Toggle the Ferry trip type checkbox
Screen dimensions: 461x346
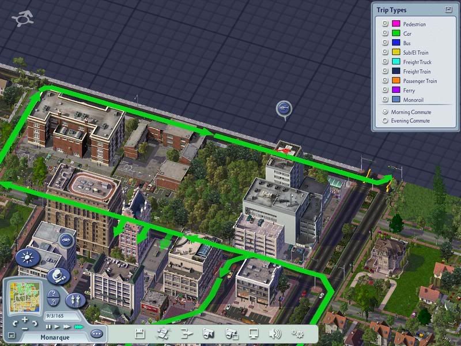(x=385, y=89)
